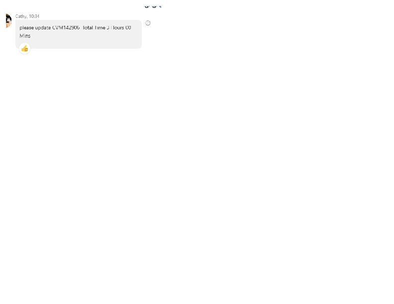394x304 pixels.
Task: Click the blue arrow icon at top
Action: [160, 6]
